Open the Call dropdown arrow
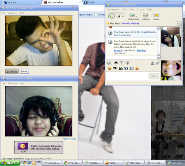The height and width of the screenshot is (166, 185). click(123, 17)
